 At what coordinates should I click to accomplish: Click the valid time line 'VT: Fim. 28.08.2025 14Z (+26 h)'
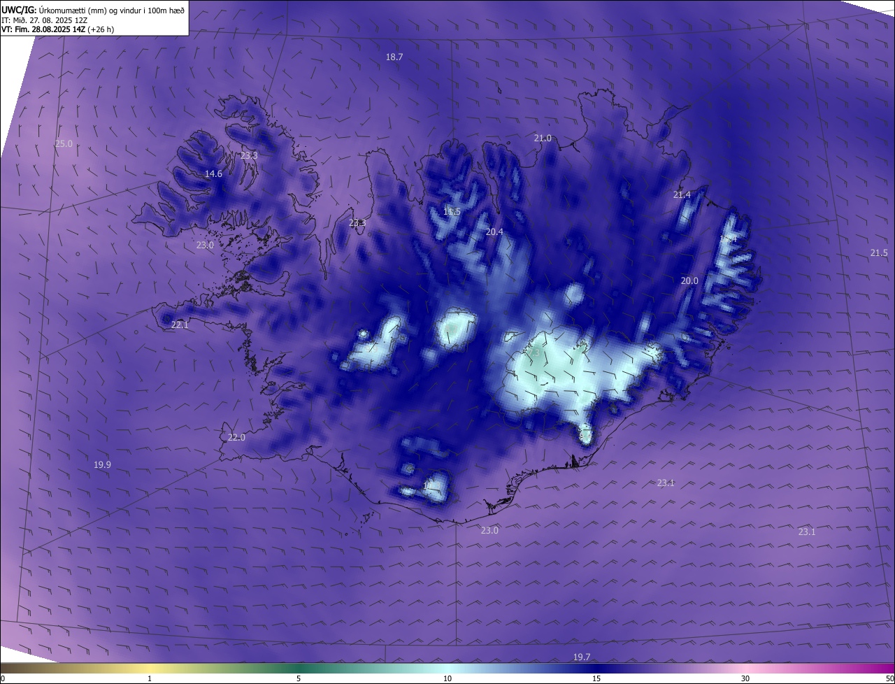(57, 30)
